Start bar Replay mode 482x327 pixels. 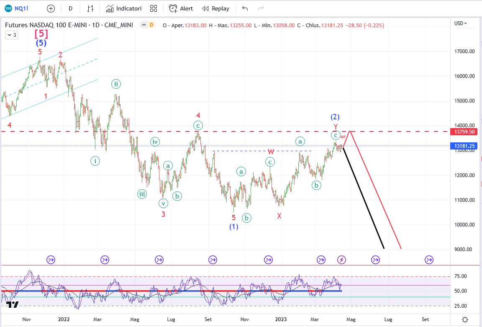pyautogui.click(x=216, y=9)
